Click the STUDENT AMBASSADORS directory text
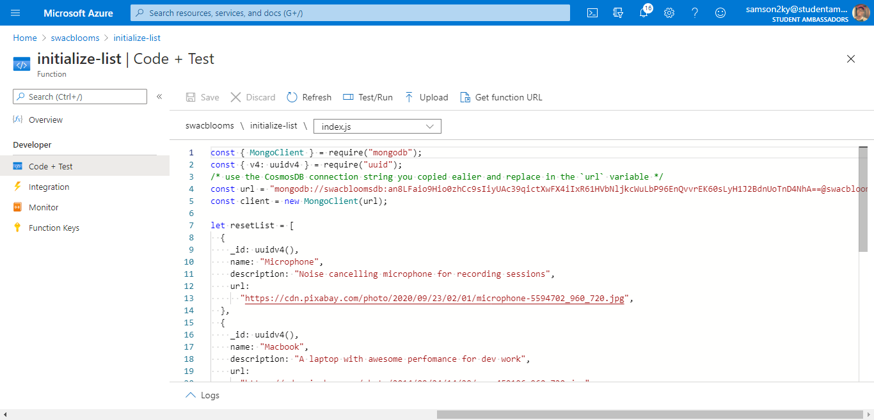Image resolution: width=874 pixels, height=420 pixels. point(810,19)
